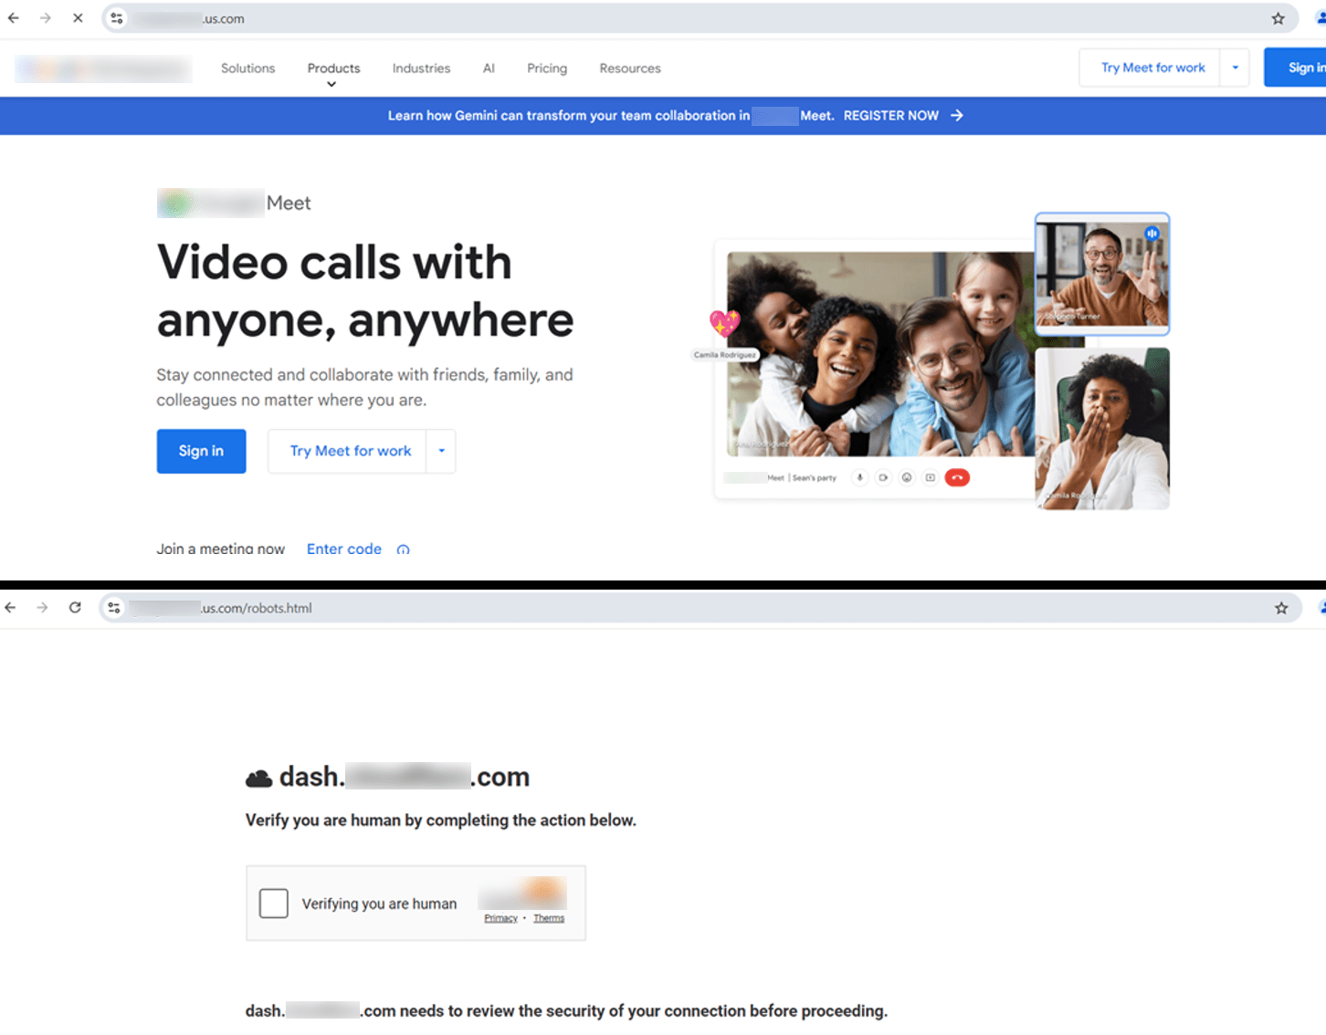Viewport: 1326px width, 1035px height.
Task: Select the smiling man video thumbnail
Action: pos(1101,274)
